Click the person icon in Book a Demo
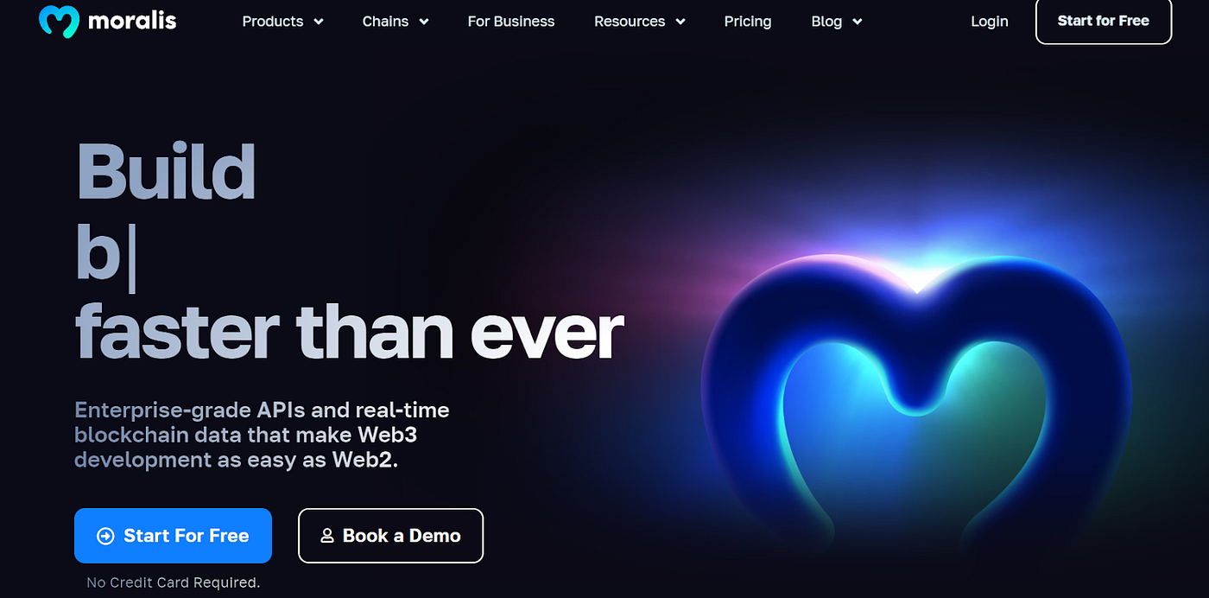The width and height of the screenshot is (1209, 598). click(327, 536)
